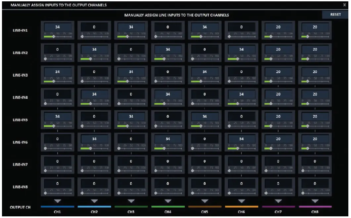Click the LINE-IN1 to CH1 value field
Screen dimensions: 351x218
click(x=58, y=27)
